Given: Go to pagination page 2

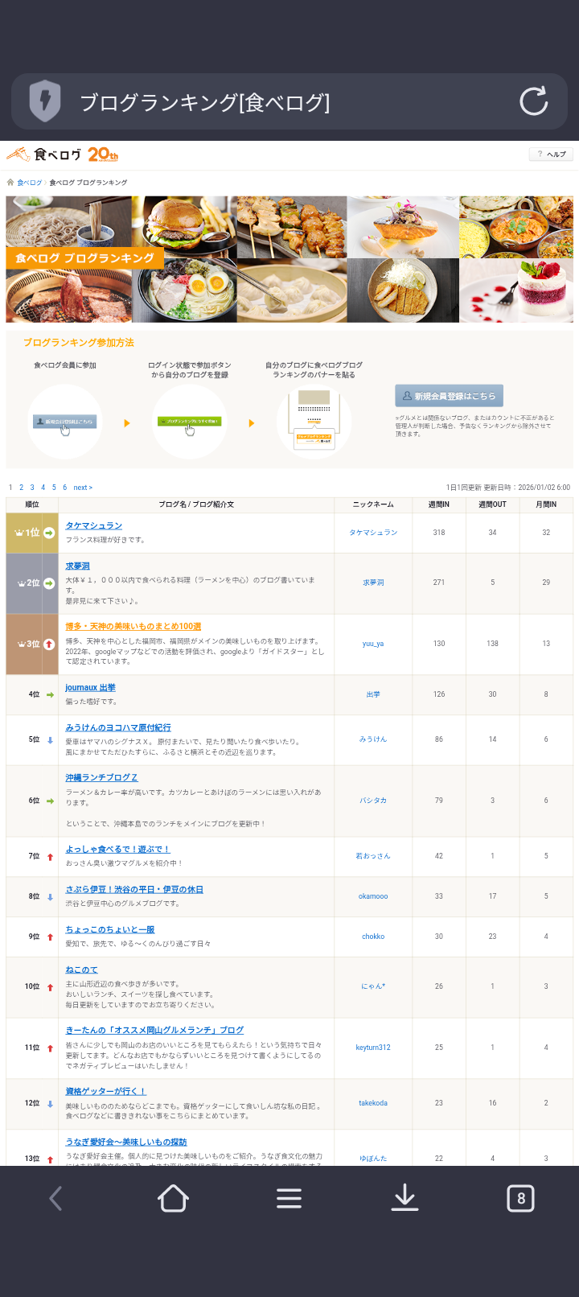Looking at the screenshot, I should (21, 488).
